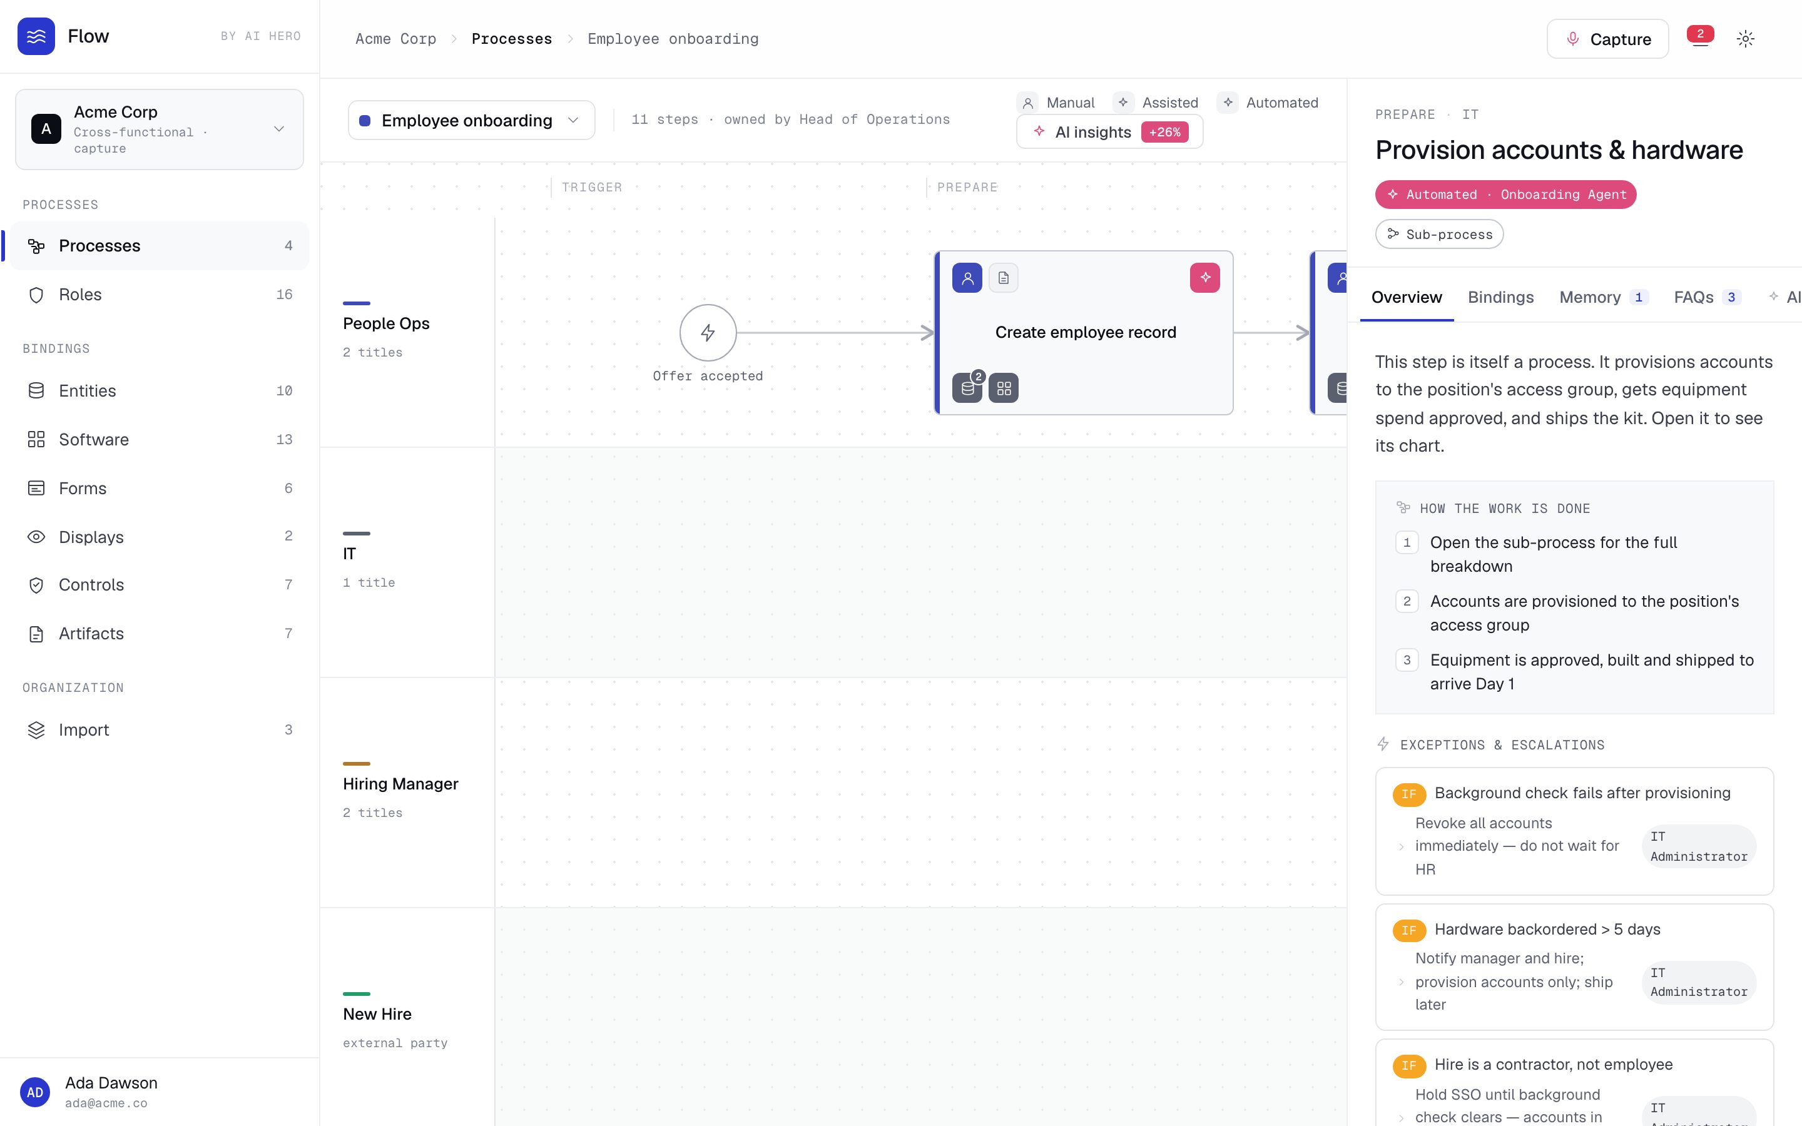1802x1126 pixels.
Task: Click the +26% insights badge
Action: [1164, 132]
